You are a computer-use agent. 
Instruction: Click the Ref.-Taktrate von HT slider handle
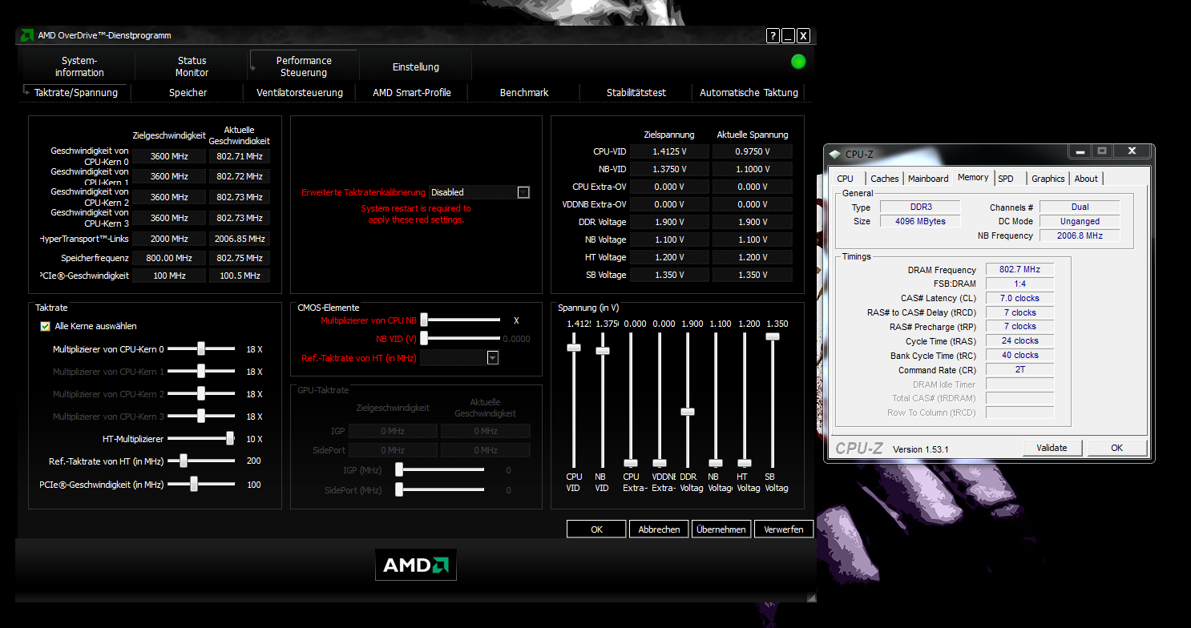coord(184,461)
